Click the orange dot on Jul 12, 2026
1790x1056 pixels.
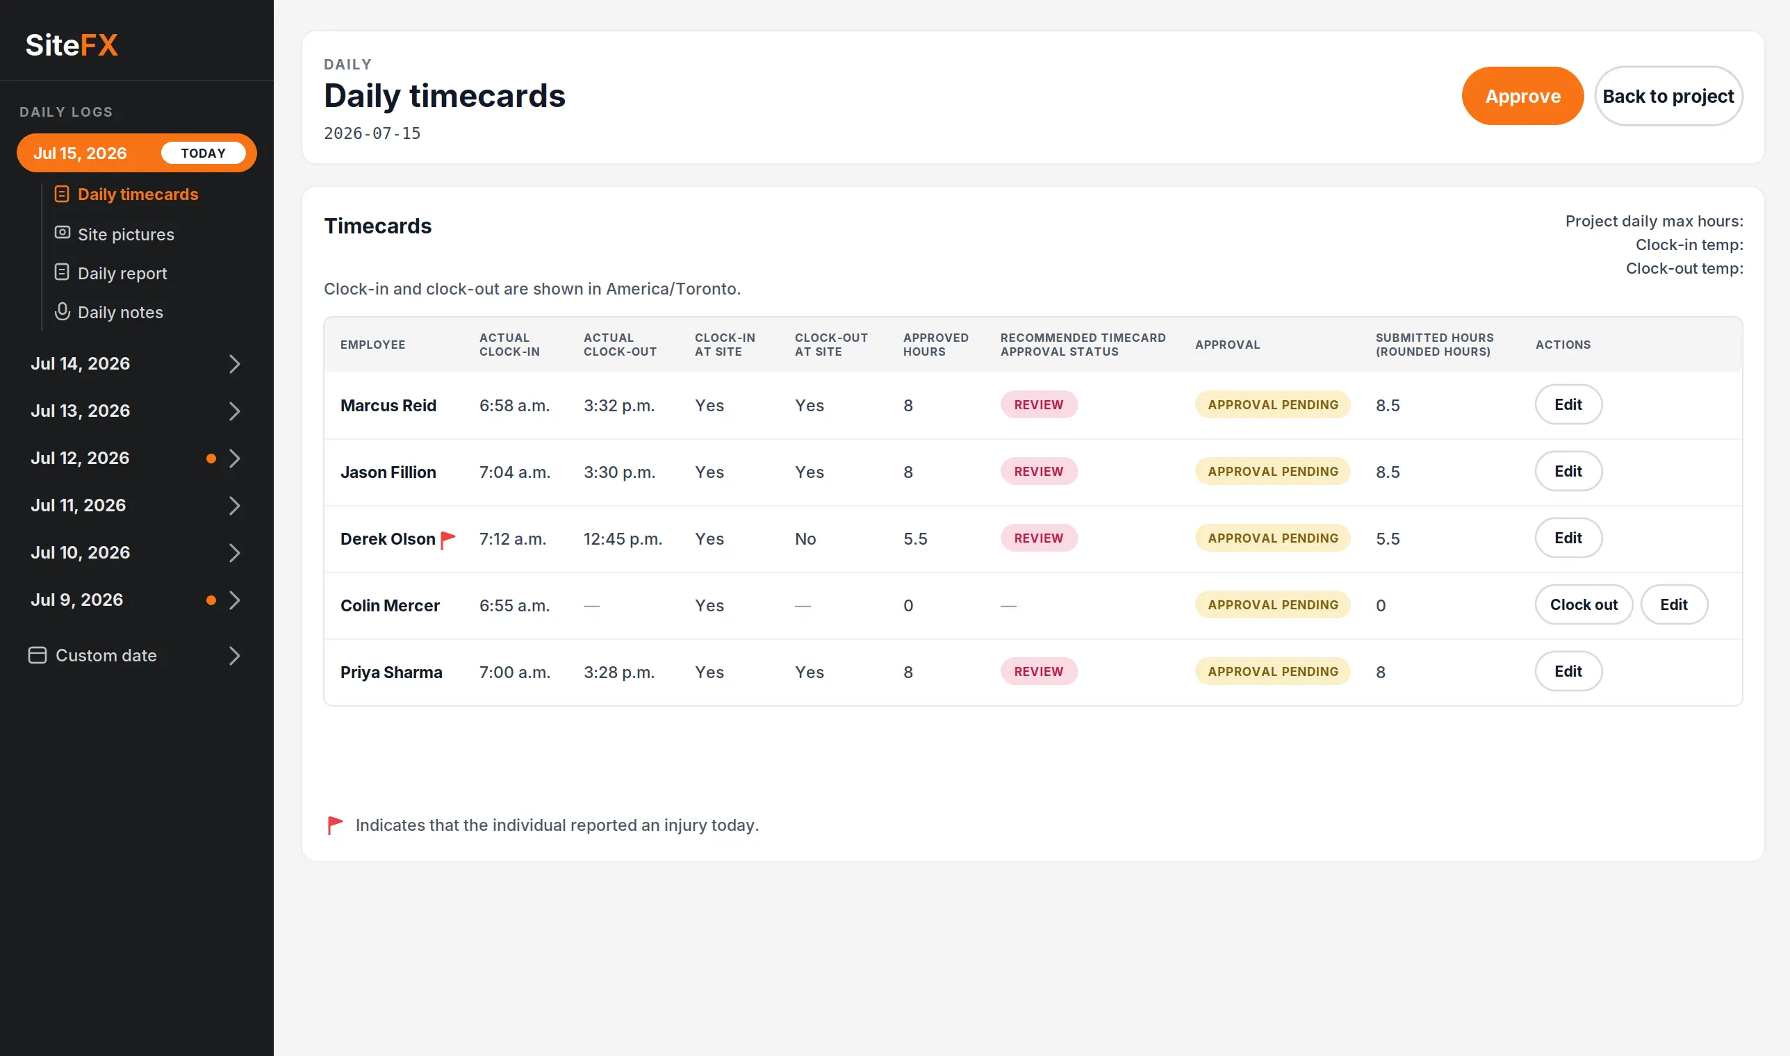(211, 459)
